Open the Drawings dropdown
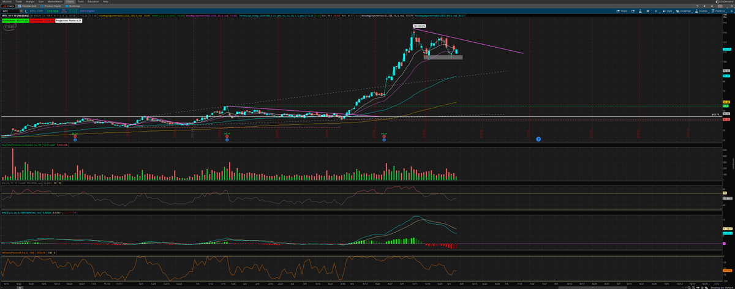This screenshot has width=735, height=289. tap(683, 10)
